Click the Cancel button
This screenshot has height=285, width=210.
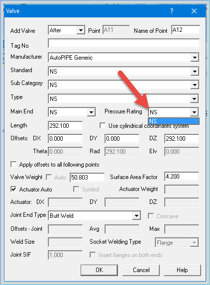pyautogui.click(x=141, y=270)
